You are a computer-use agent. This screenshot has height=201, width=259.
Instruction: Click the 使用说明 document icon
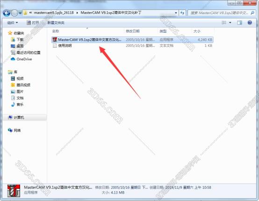click(x=55, y=46)
